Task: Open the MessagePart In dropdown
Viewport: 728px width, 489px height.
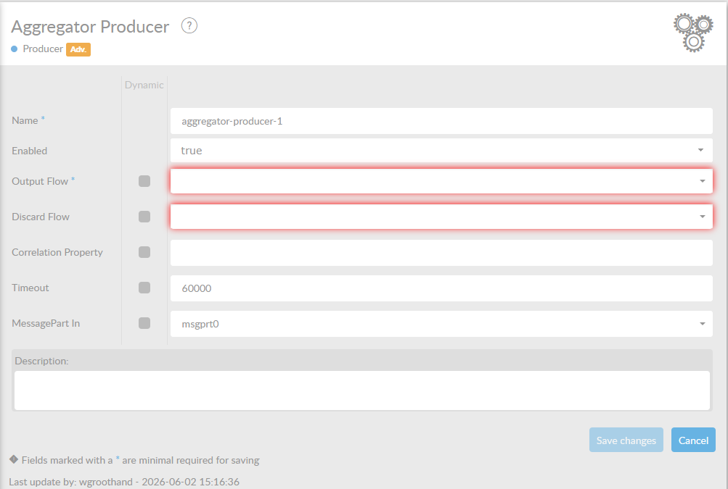Action: (441, 324)
